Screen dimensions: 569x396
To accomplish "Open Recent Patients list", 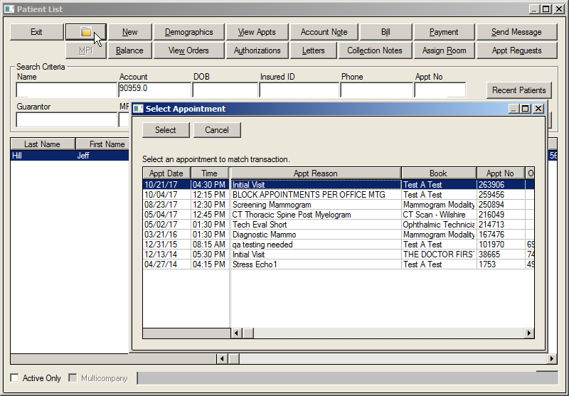I will click(x=519, y=90).
